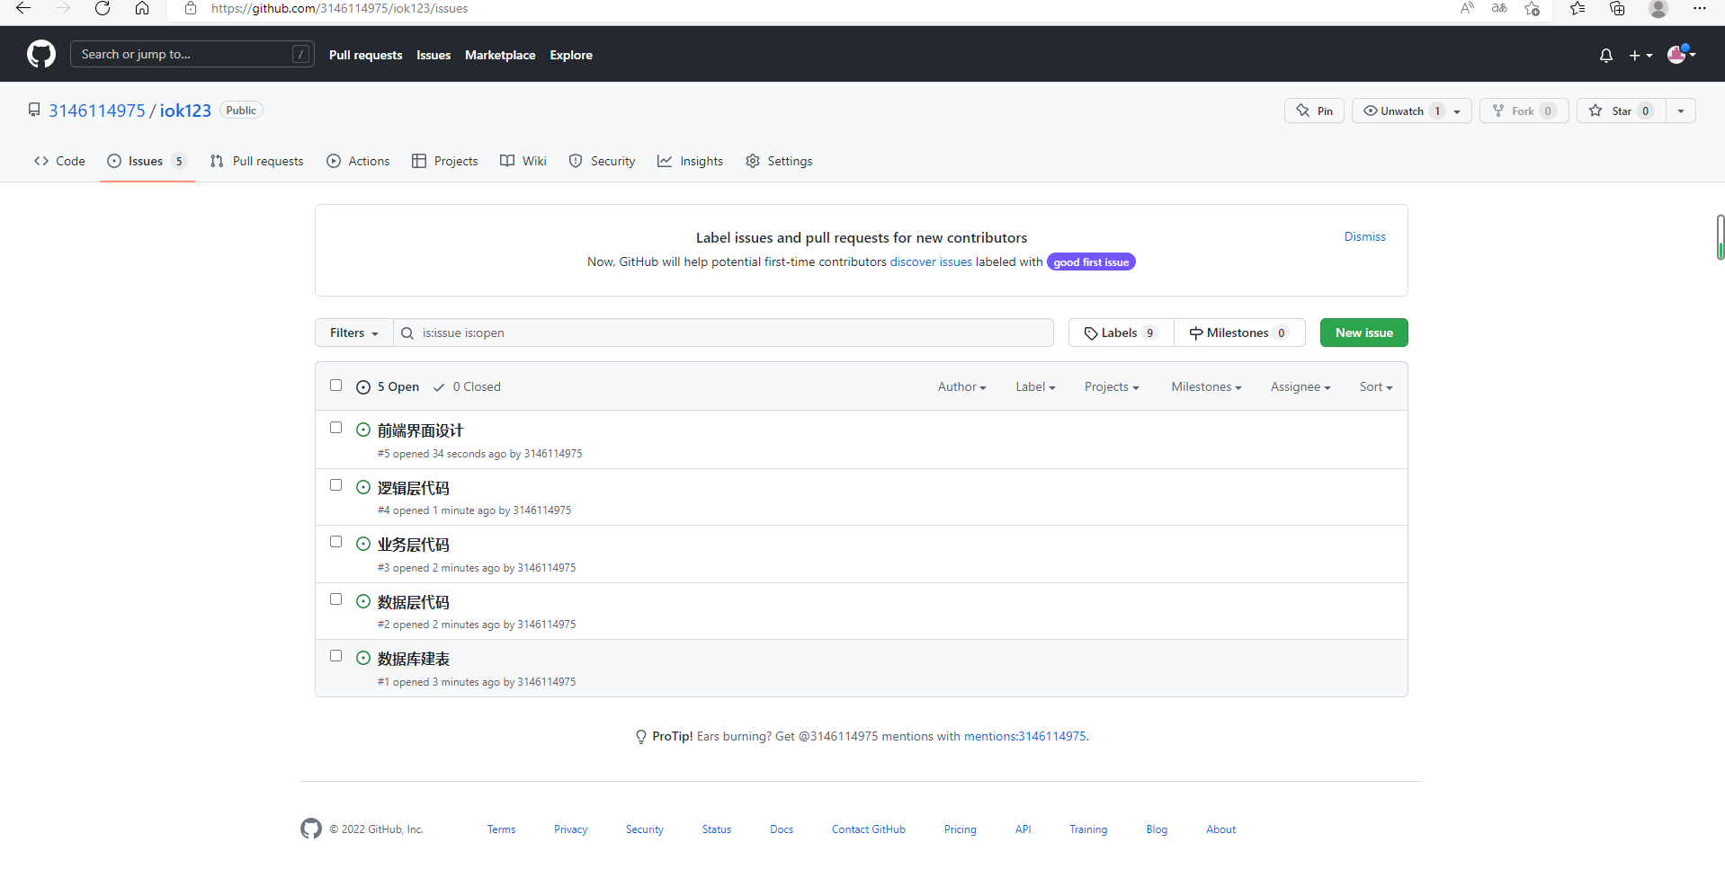Click the good first issue label
The height and width of the screenshot is (869, 1725).
pyautogui.click(x=1091, y=262)
